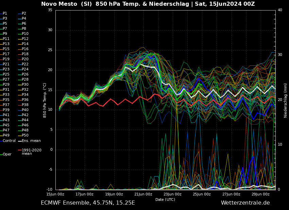This screenshot has height=210, width=289.
Task: Click the 21Jun 00z date tick label
Action: [143, 194]
